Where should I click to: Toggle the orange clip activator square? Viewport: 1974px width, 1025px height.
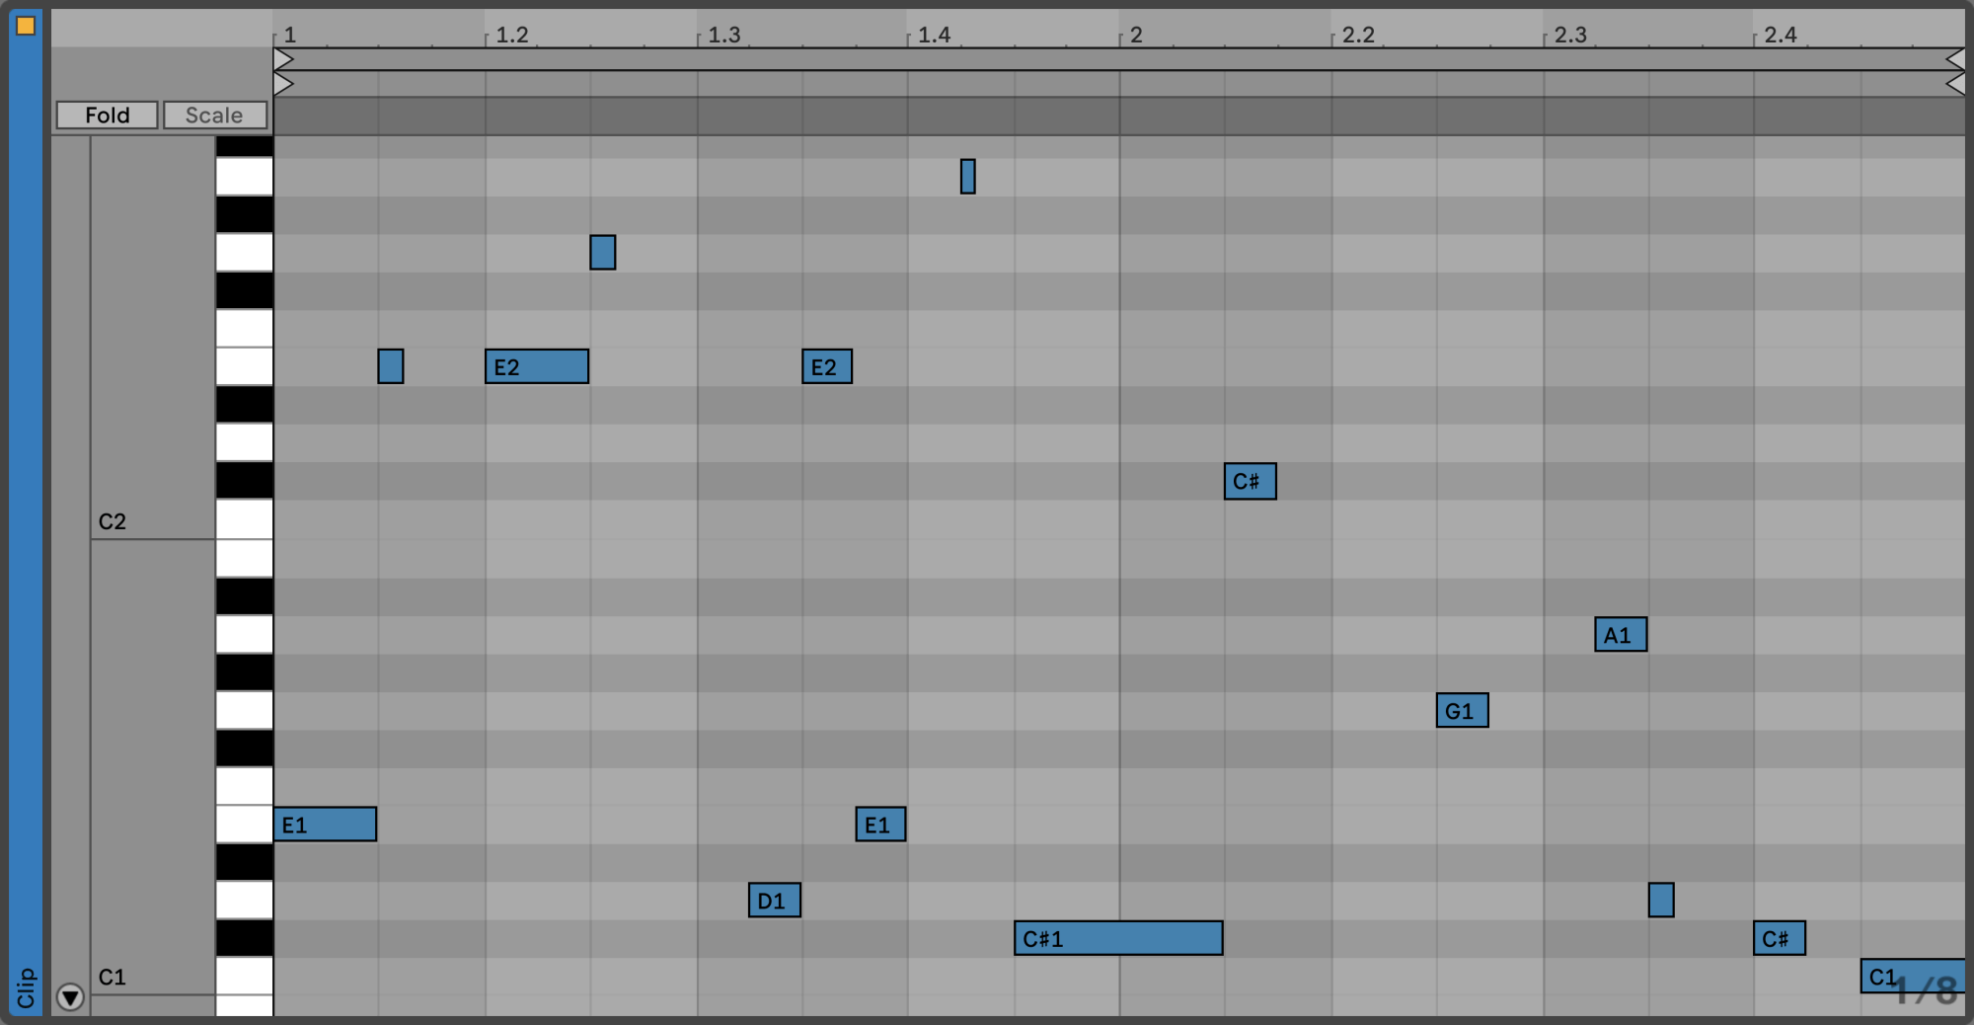tap(26, 26)
